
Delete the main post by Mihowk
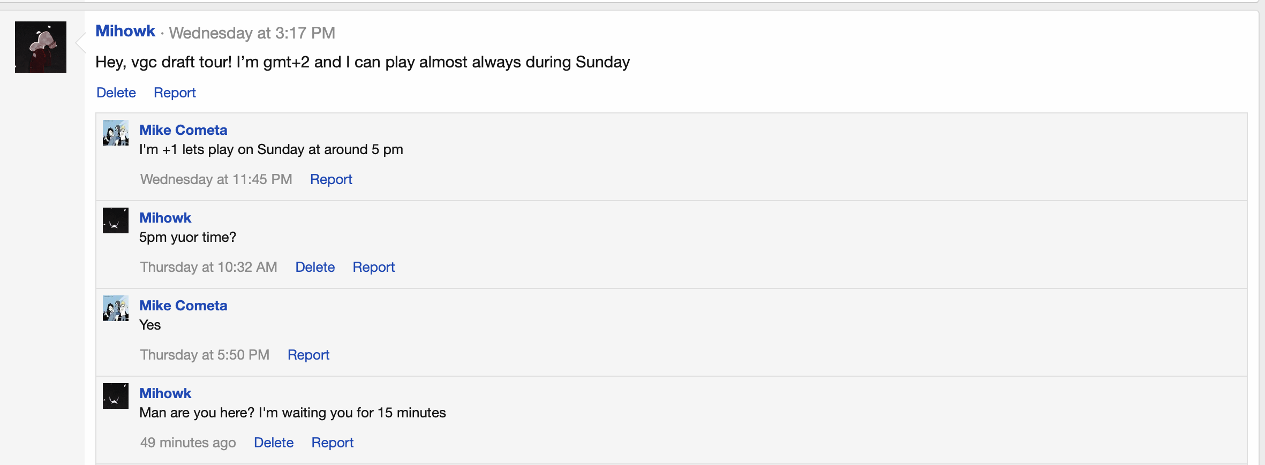(116, 93)
